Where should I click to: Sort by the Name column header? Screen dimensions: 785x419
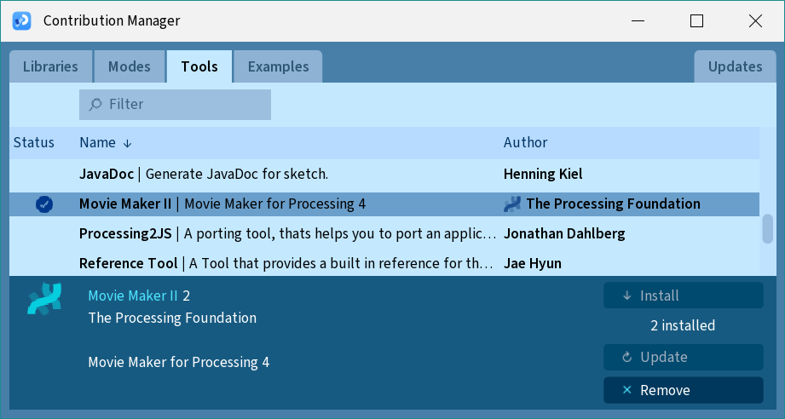pos(98,142)
